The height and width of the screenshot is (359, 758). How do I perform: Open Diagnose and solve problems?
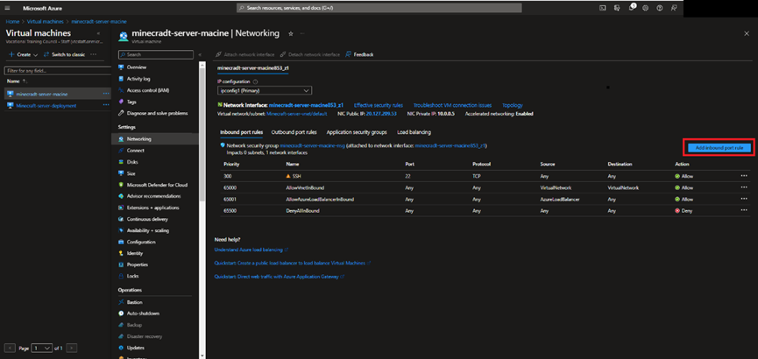[155, 113]
